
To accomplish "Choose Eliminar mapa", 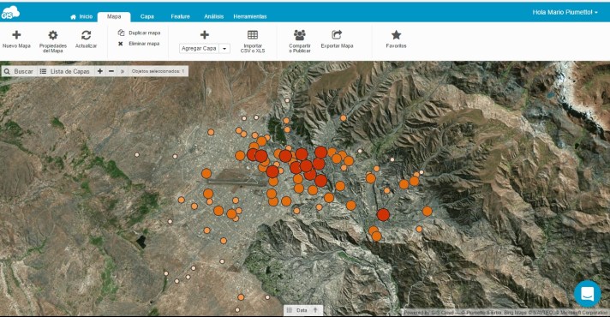I will tap(139, 44).
